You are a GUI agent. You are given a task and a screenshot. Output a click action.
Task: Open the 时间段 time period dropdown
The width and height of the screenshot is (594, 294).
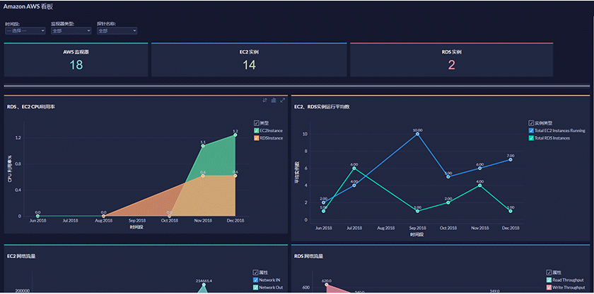pos(25,31)
